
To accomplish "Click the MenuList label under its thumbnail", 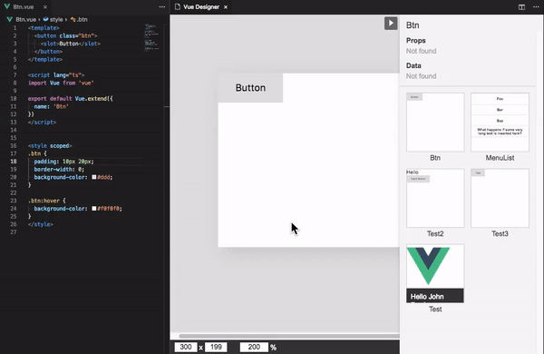I will coord(500,158).
